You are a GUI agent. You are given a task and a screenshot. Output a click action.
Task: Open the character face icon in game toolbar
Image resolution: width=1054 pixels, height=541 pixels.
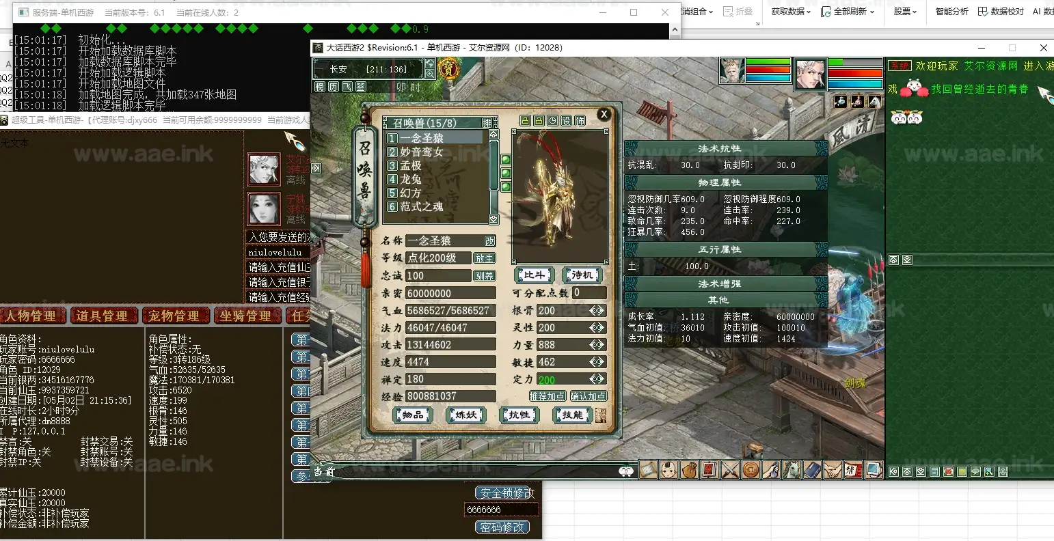669,469
